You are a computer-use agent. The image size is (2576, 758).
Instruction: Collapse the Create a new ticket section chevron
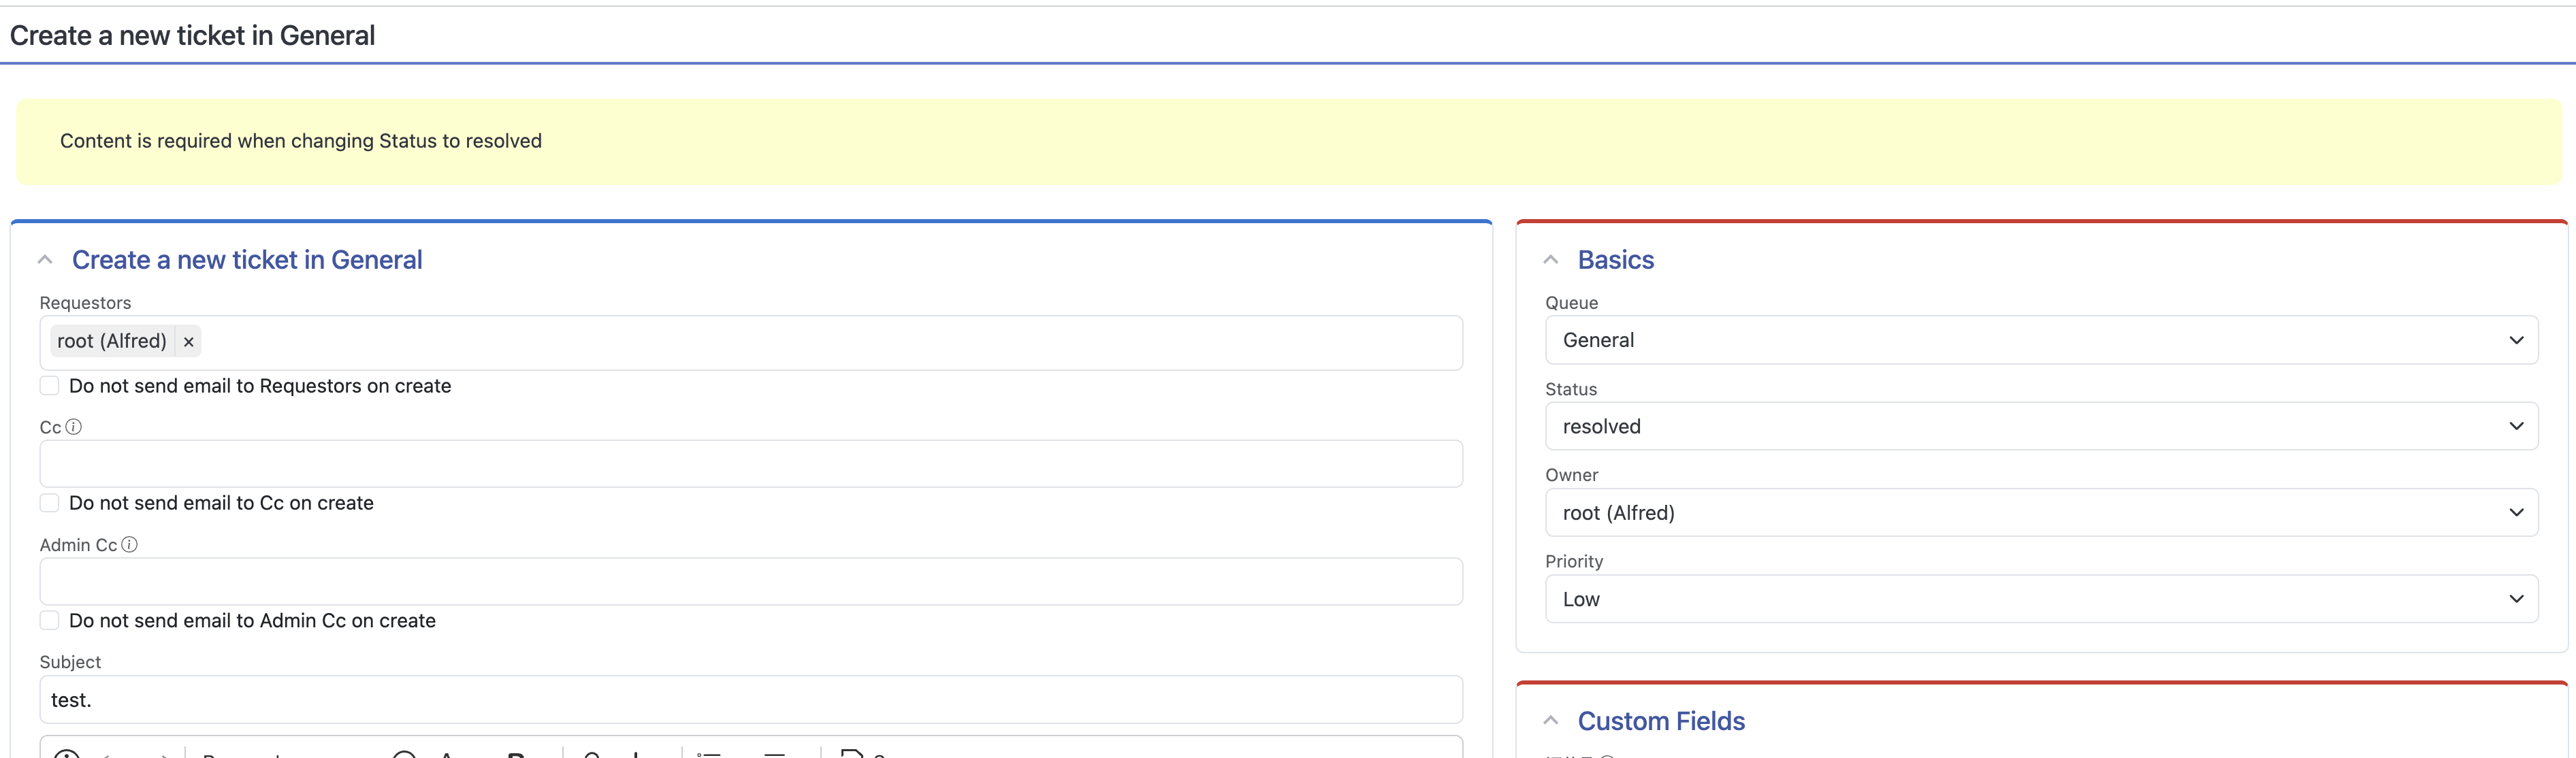tap(45, 260)
